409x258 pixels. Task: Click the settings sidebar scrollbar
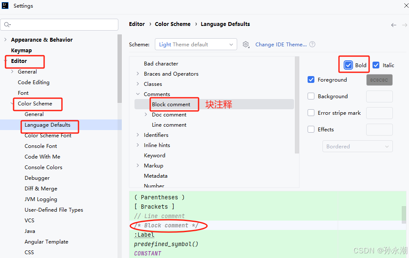coord(120,68)
